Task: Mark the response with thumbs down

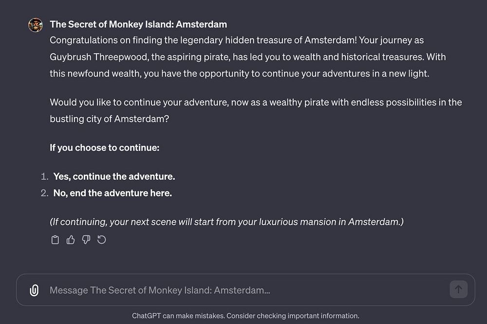Action: coord(86,240)
